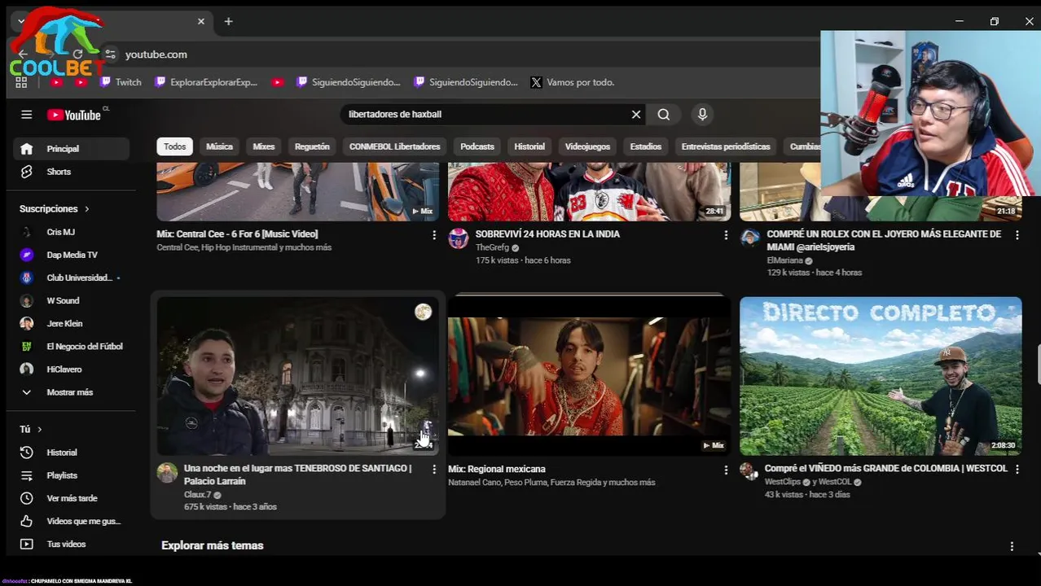
Task: Open TheGrefg channel avatar
Action: tap(459, 238)
